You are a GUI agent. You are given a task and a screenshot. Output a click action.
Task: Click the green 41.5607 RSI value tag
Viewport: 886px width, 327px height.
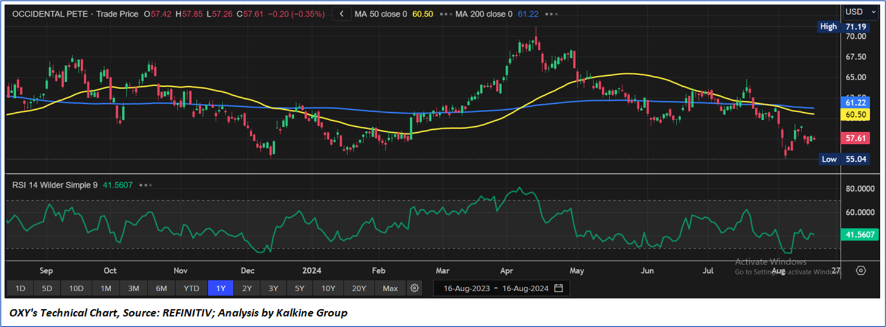[858, 234]
